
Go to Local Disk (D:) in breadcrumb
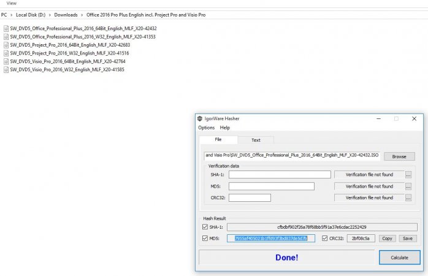pyautogui.click(x=31, y=15)
